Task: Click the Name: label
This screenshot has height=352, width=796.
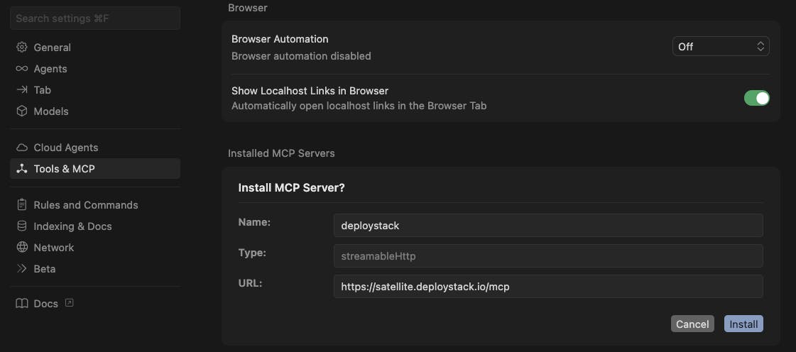Action: (x=254, y=222)
